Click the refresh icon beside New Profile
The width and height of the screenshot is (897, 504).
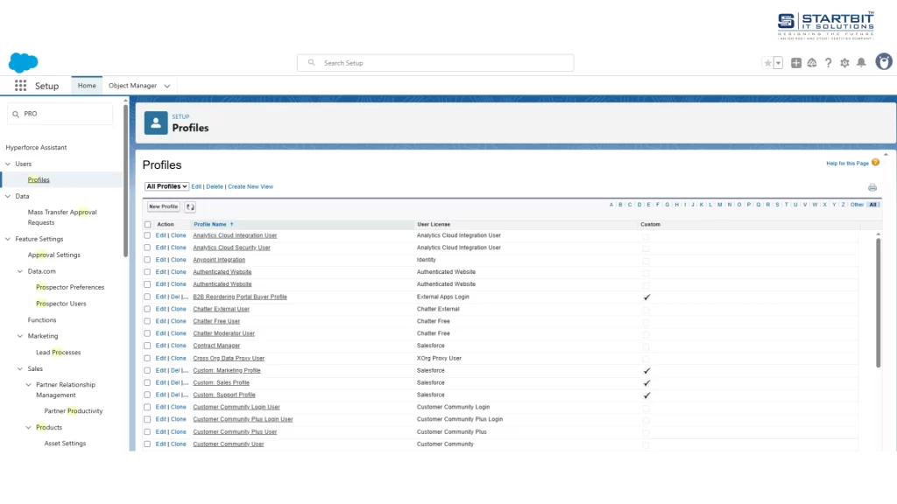[x=190, y=206]
